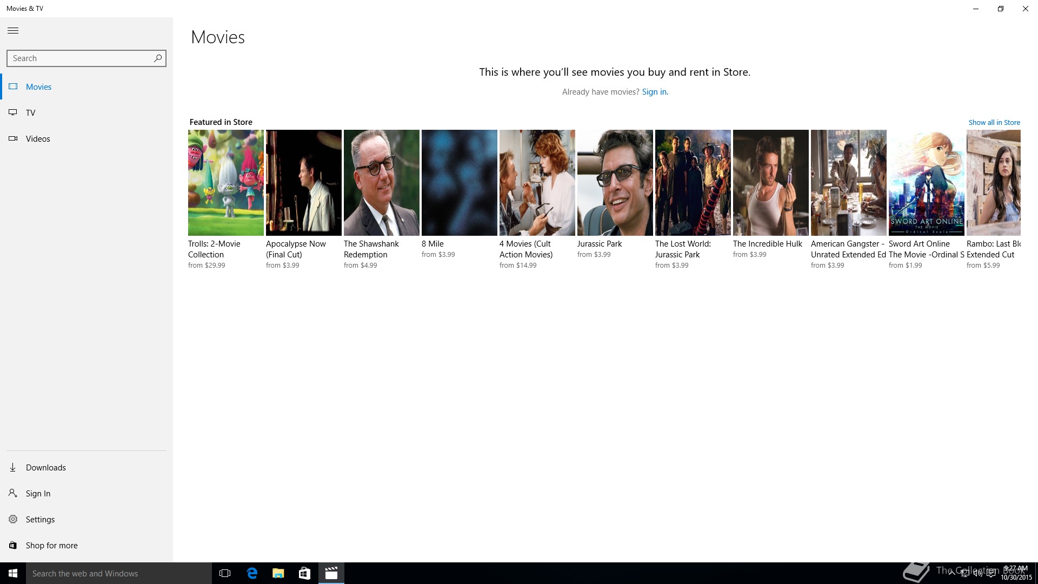This screenshot has width=1038, height=584.
Task: Open Task View from the taskbar
Action: [225, 573]
